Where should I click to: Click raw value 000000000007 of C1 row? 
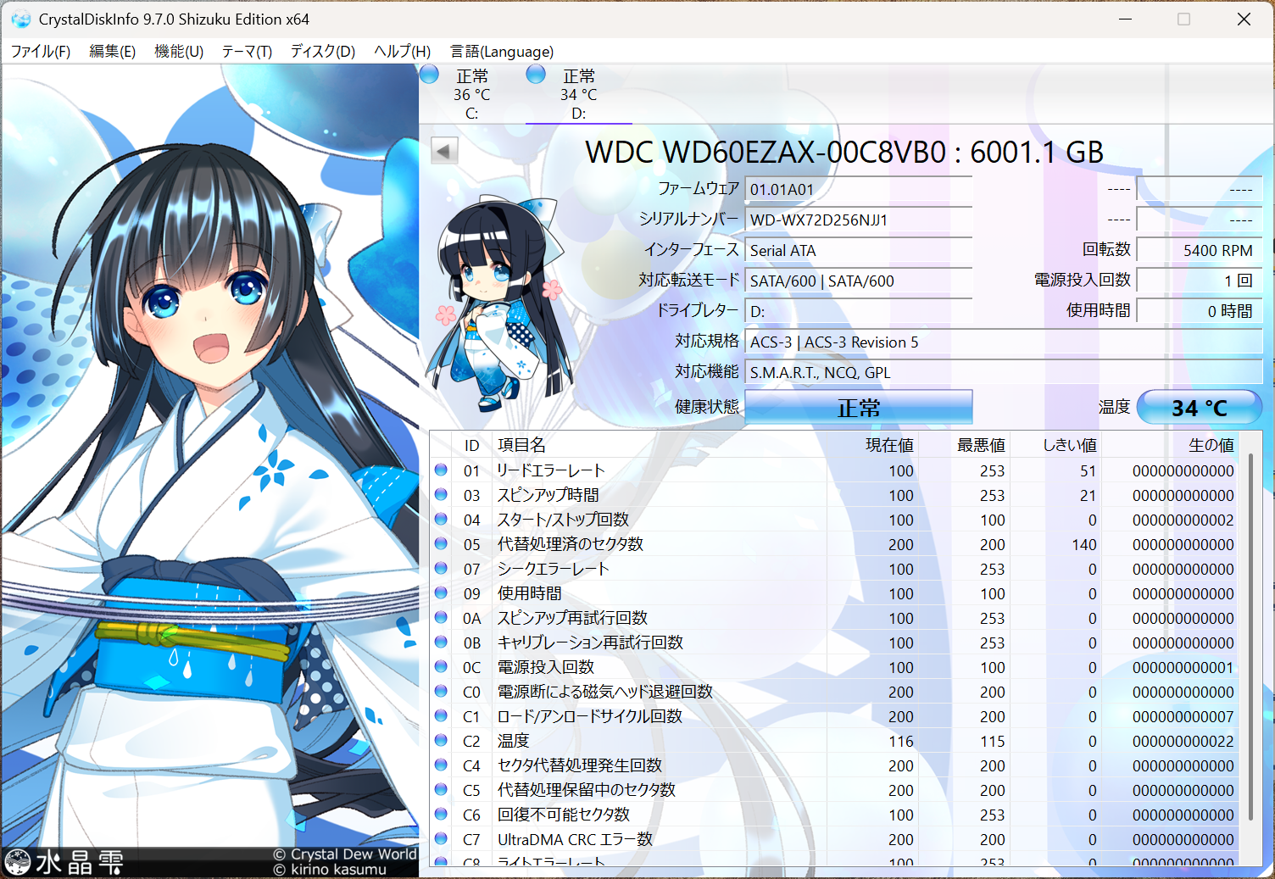coord(1183,716)
